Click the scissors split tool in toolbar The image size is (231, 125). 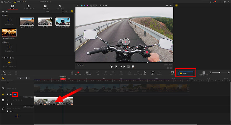pyautogui.click(x=72, y=73)
